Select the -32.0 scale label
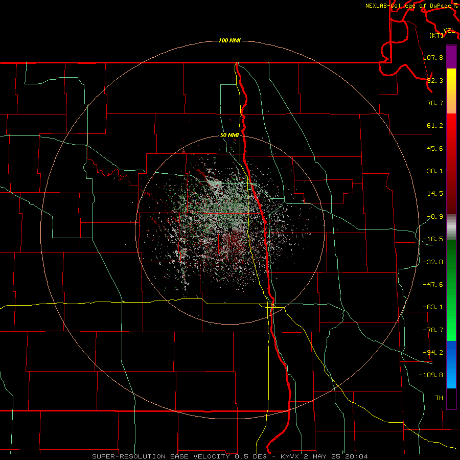Image resolution: width=460 pixels, height=460 pixels. [x=433, y=262]
